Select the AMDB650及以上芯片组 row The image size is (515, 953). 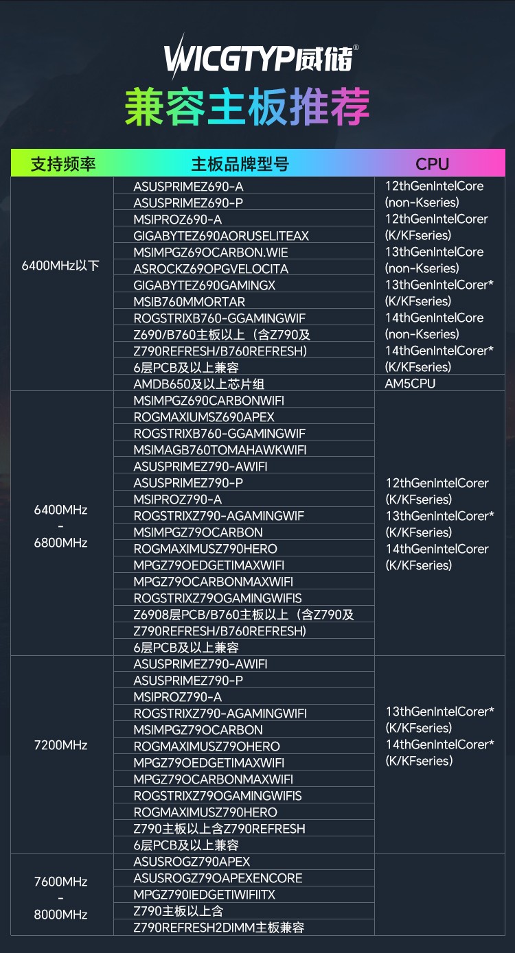point(244,384)
